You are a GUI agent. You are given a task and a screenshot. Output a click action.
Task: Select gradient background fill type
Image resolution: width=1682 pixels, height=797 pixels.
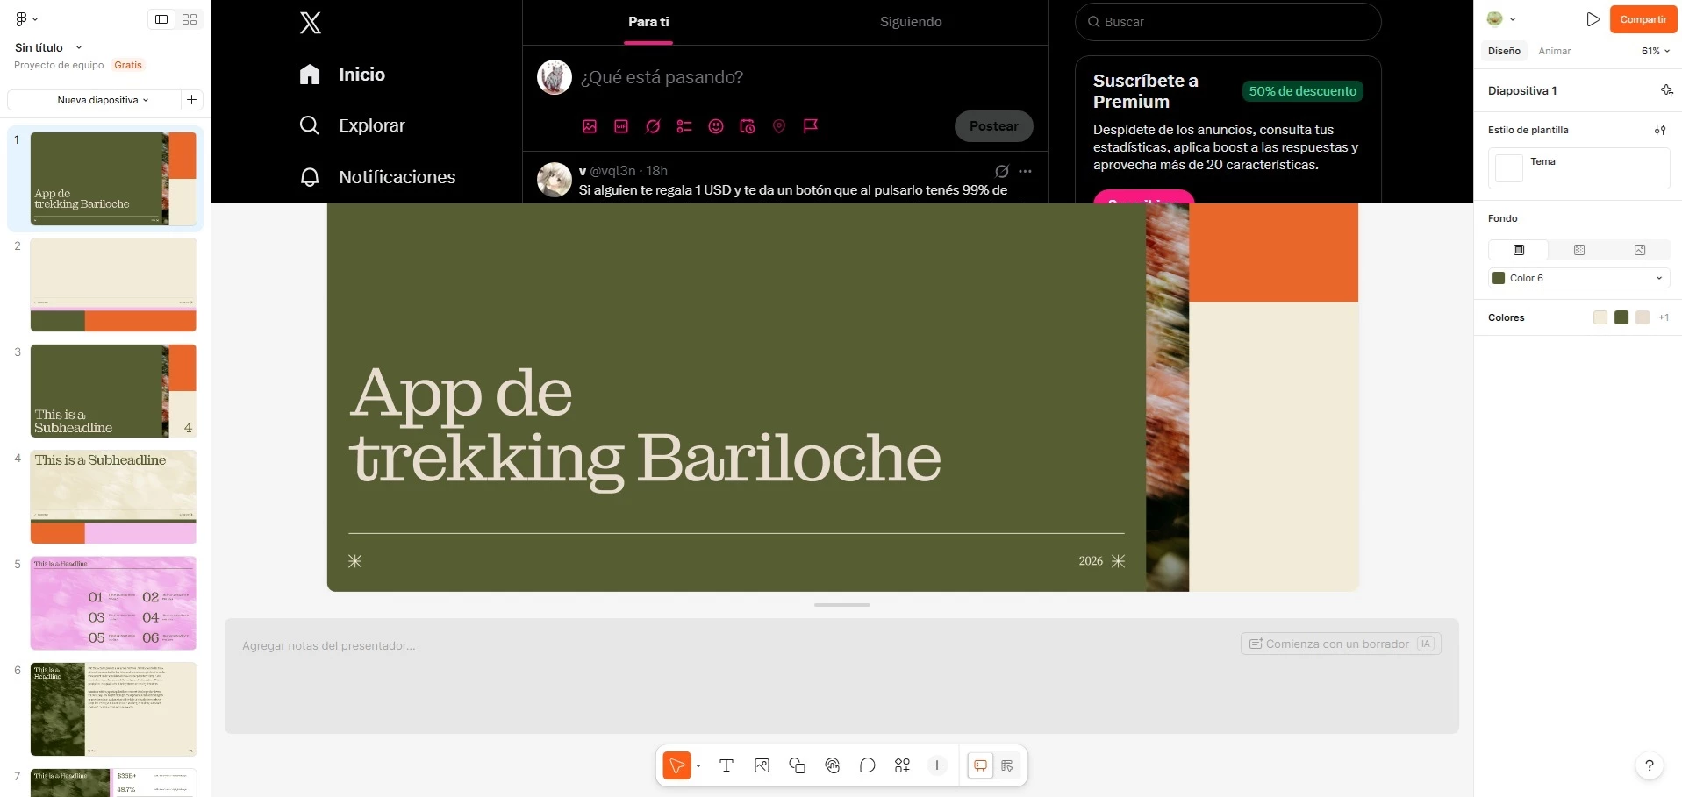(1579, 250)
